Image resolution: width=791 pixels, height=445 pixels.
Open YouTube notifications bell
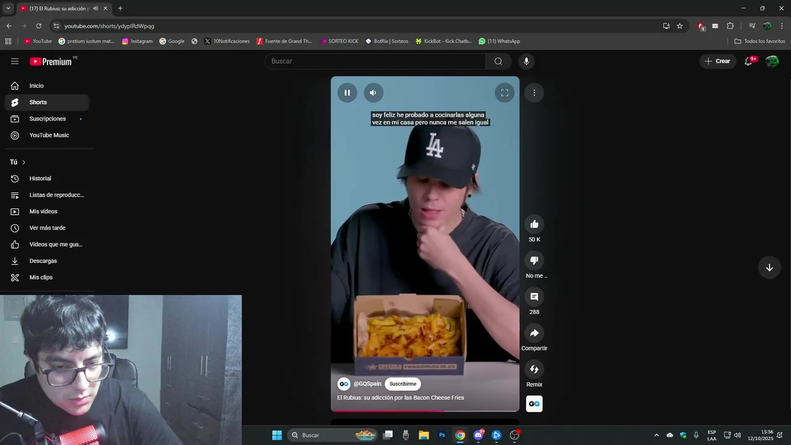point(748,61)
